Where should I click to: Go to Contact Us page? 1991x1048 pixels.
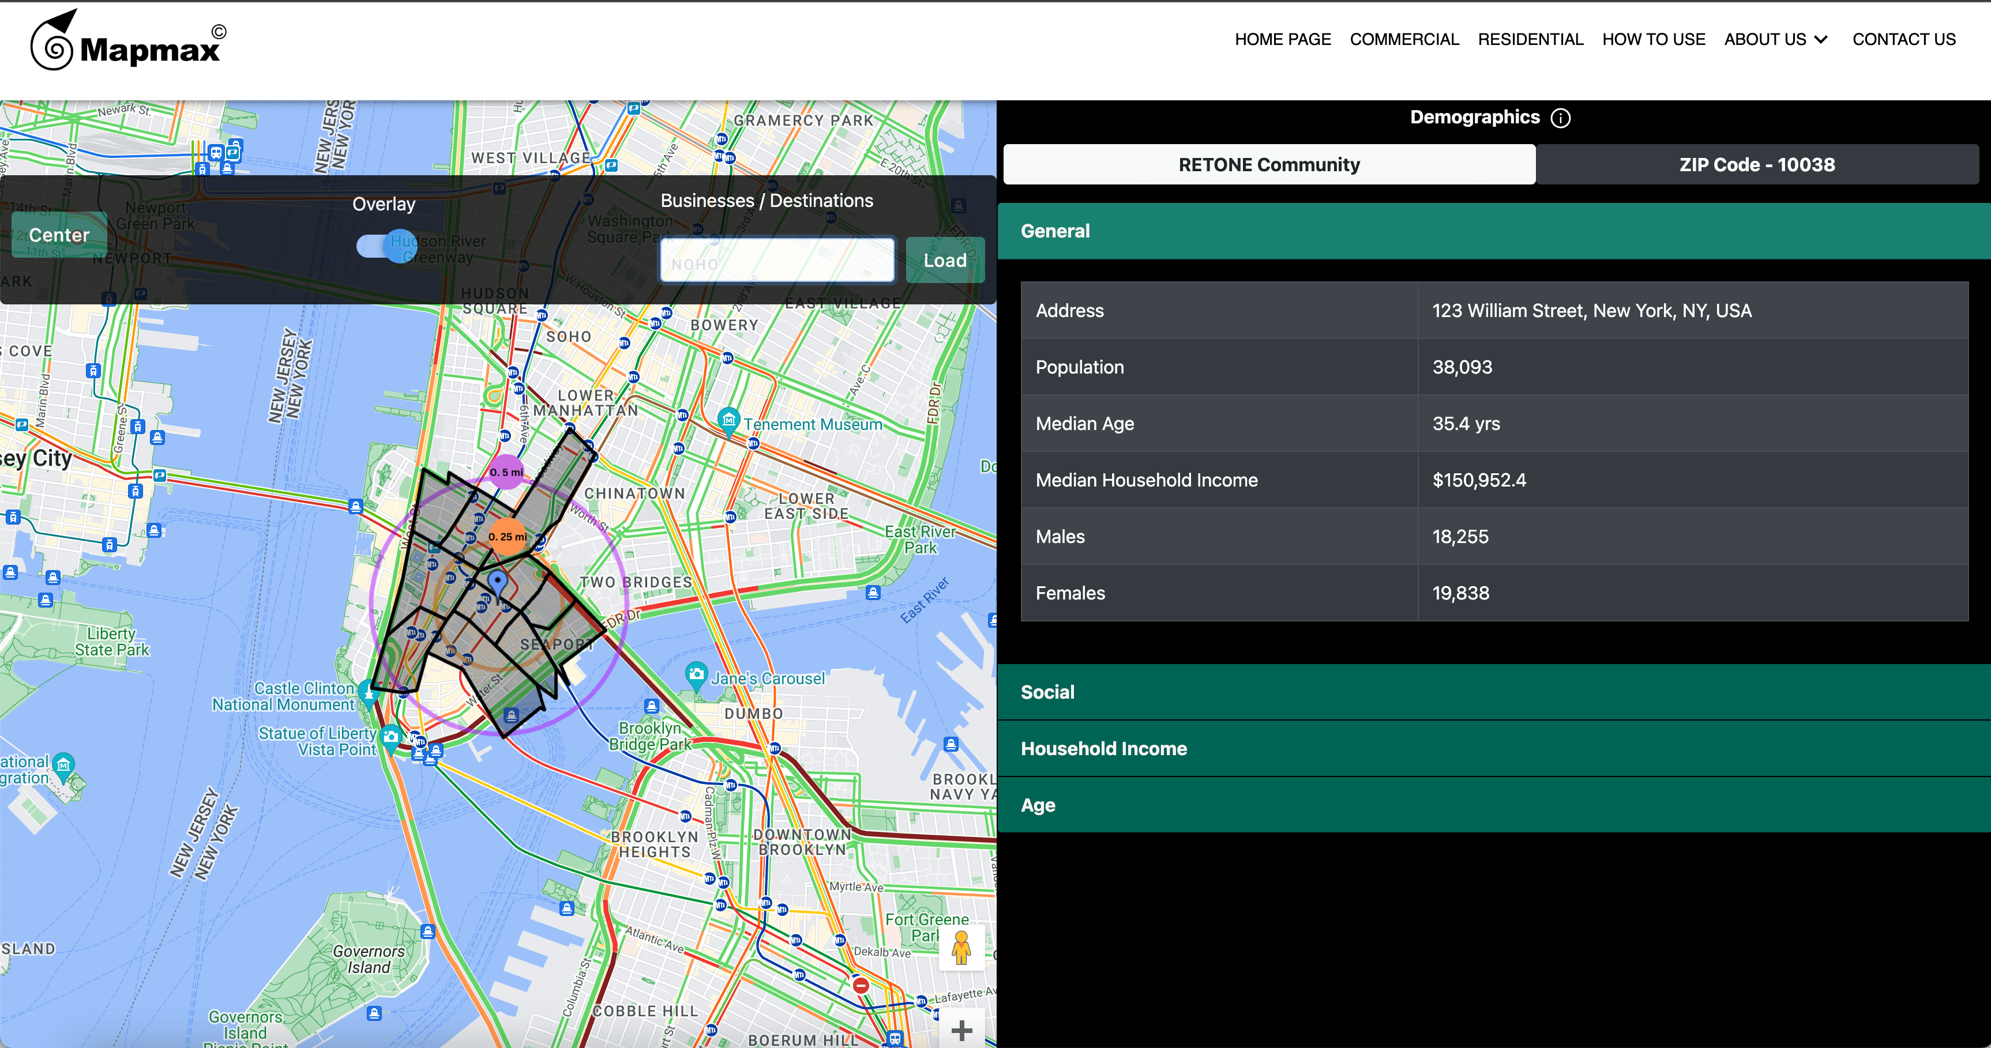pyautogui.click(x=1904, y=39)
